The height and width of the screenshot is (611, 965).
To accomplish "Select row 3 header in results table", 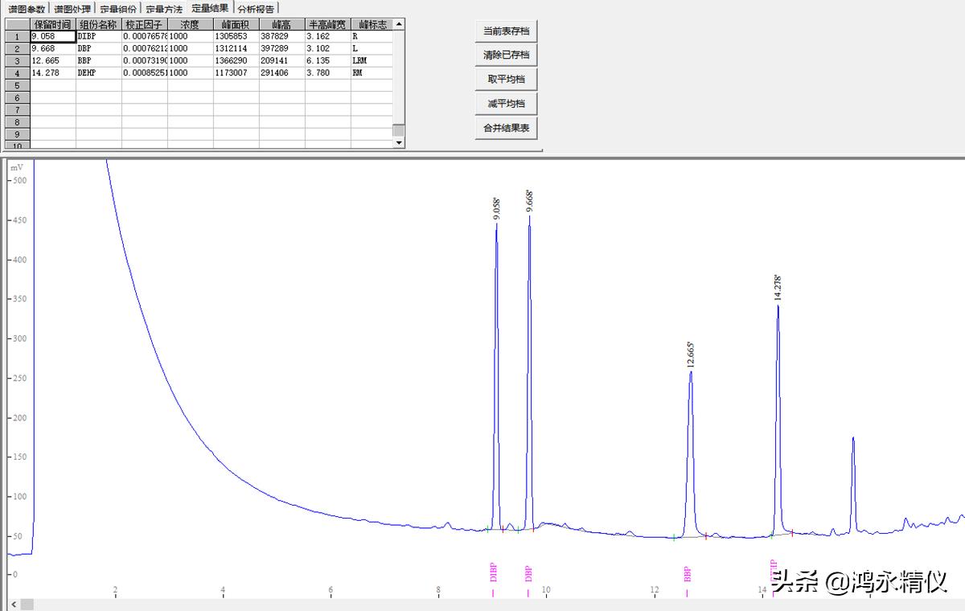I will tap(18, 61).
